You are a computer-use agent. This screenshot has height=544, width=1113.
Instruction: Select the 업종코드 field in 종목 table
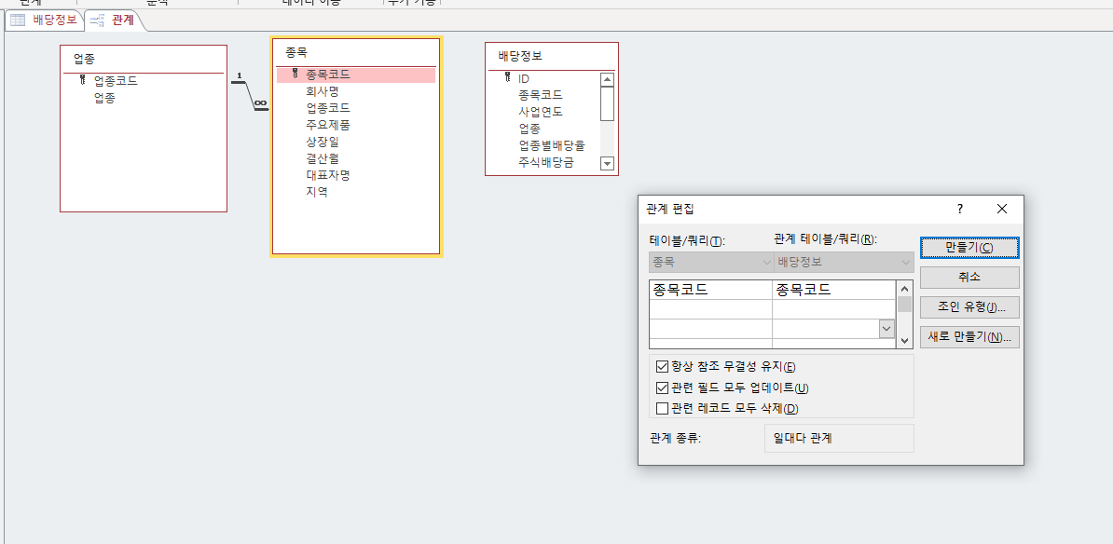(328, 108)
